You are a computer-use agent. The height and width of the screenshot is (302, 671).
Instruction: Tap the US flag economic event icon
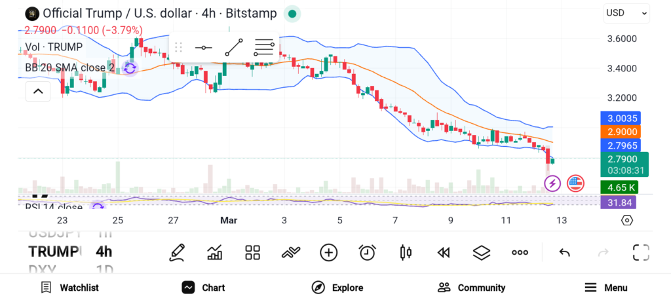tap(575, 183)
